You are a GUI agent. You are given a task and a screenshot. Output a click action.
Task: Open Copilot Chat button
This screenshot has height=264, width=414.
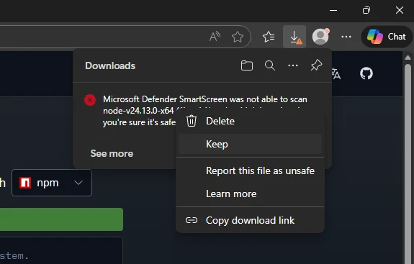tap(387, 37)
